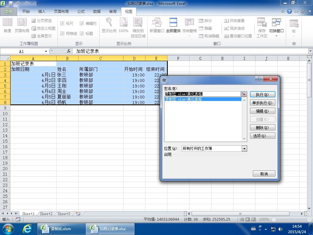313x235 pixels.
Task: Click the fx insert function icon
Action: pyautogui.click(x=69, y=51)
